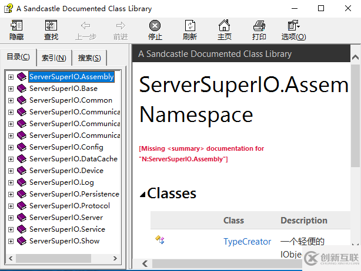The height and width of the screenshot is (271, 361).
Task: Click the 刷新 (Refresh) toolbar icon
Action: coord(190,25)
